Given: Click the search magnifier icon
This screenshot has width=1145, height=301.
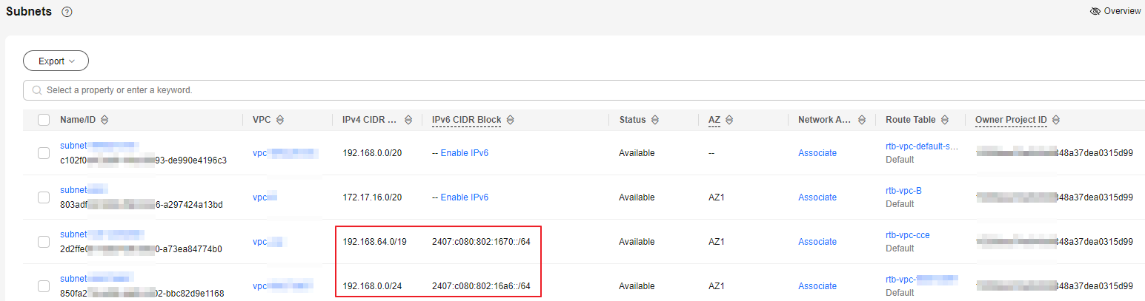Looking at the screenshot, I should pyautogui.click(x=37, y=90).
